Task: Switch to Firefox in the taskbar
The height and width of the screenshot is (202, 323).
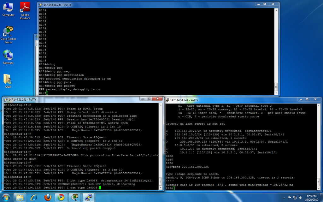Action: (x=48, y=197)
